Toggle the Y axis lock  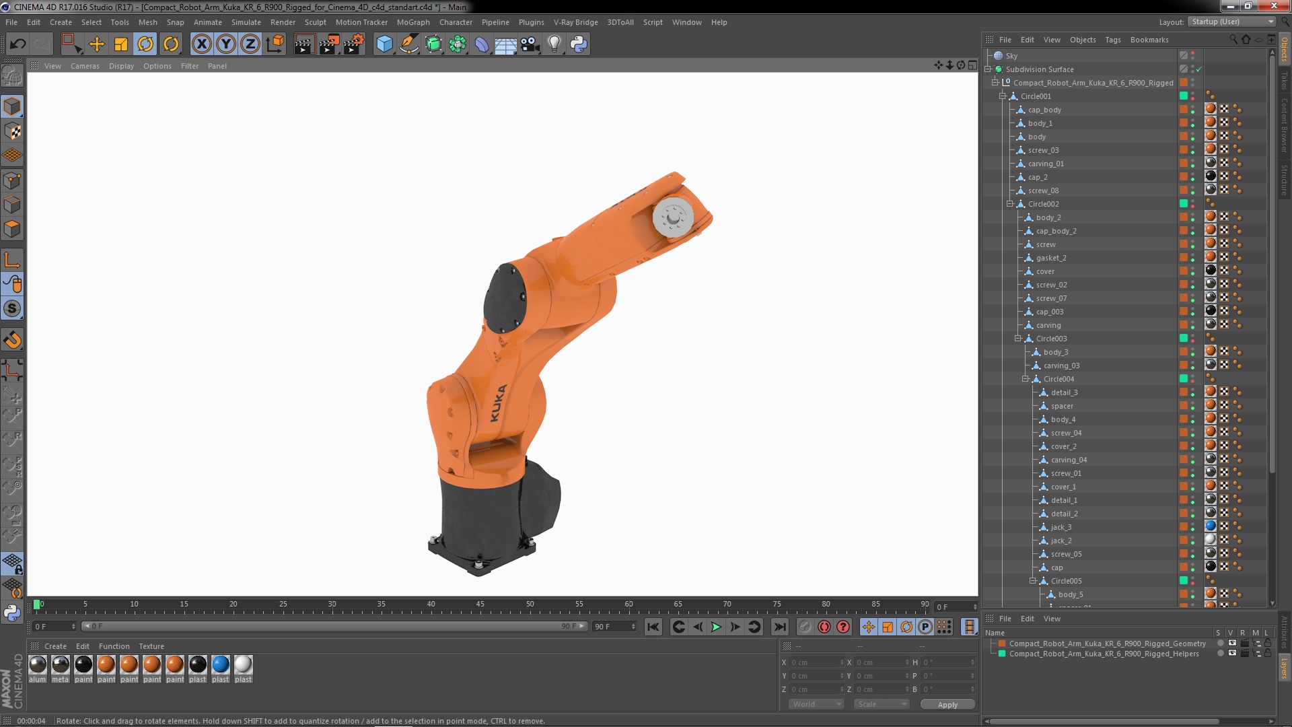[226, 44]
